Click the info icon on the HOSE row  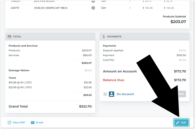pyautogui.click(x=93, y=8)
